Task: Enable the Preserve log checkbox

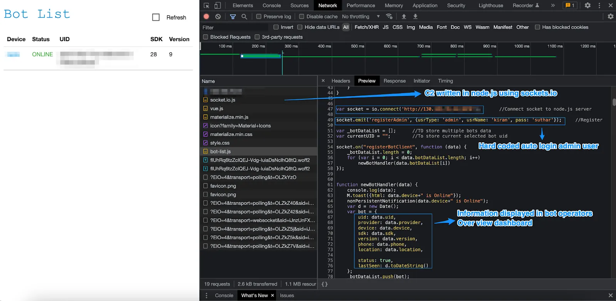Action: (x=259, y=17)
